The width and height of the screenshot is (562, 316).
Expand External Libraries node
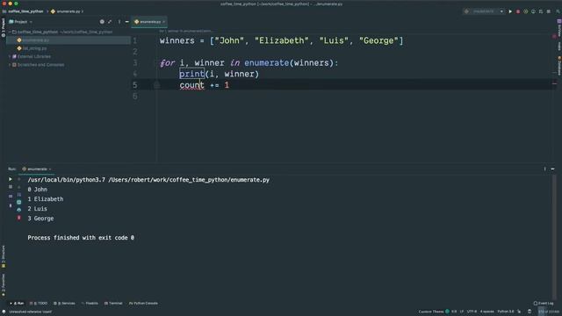tap(10, 56)
